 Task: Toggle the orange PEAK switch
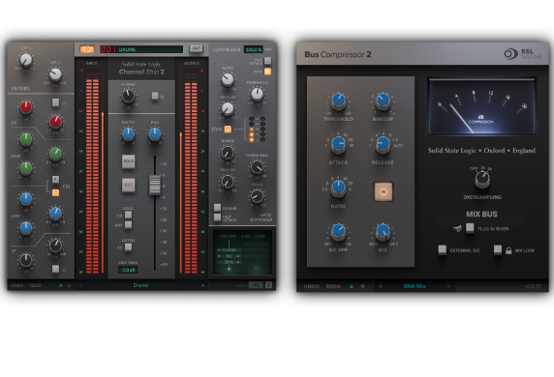[268, 72]
